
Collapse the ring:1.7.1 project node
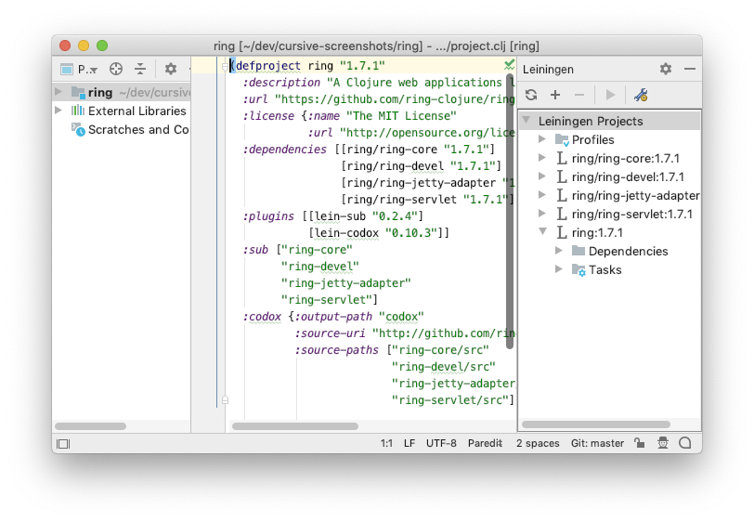(542, 231)
